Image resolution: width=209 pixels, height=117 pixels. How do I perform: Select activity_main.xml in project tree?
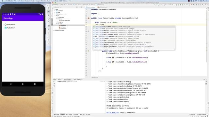click(x=65, y=20)
